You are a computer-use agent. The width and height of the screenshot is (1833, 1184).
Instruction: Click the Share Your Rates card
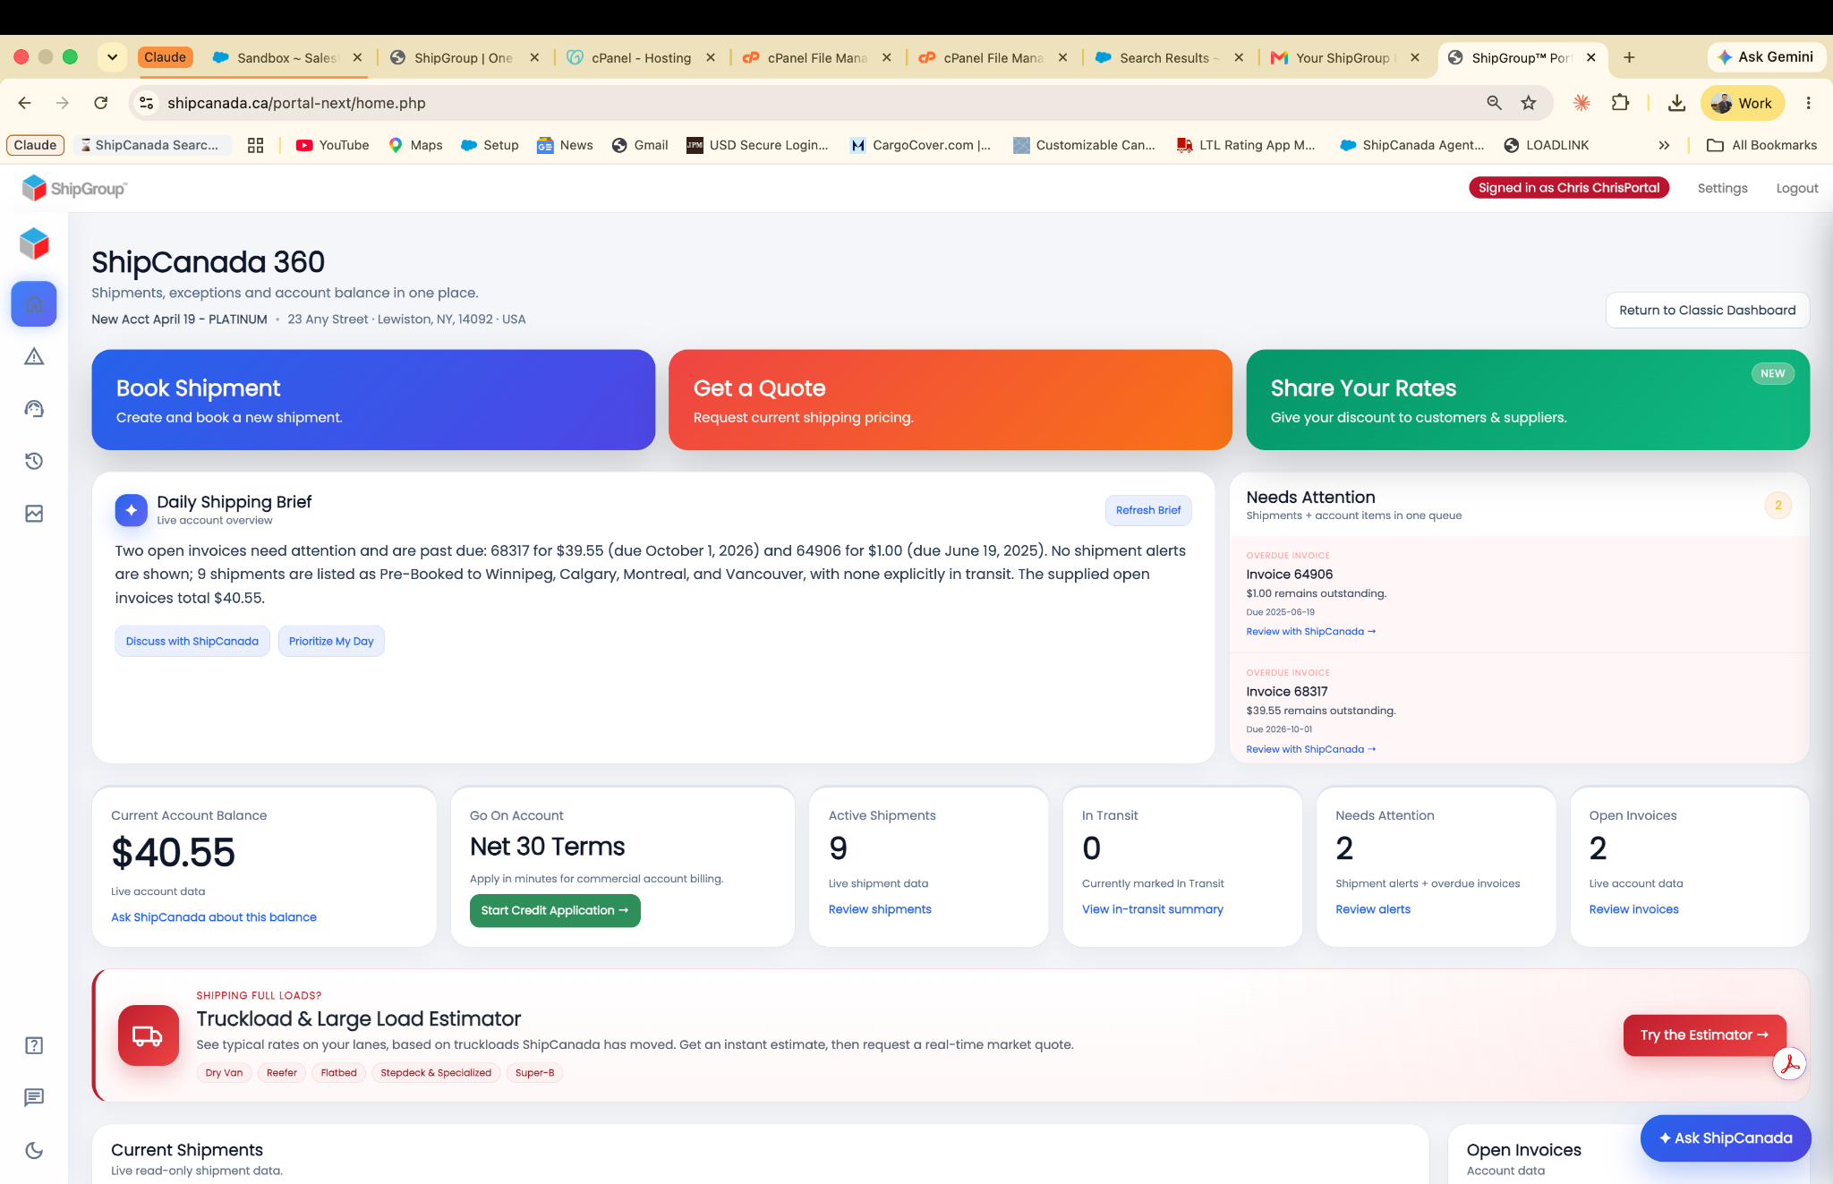point(1528,400)
